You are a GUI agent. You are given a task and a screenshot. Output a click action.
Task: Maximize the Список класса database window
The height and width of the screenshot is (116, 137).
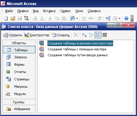pos(118,25)
